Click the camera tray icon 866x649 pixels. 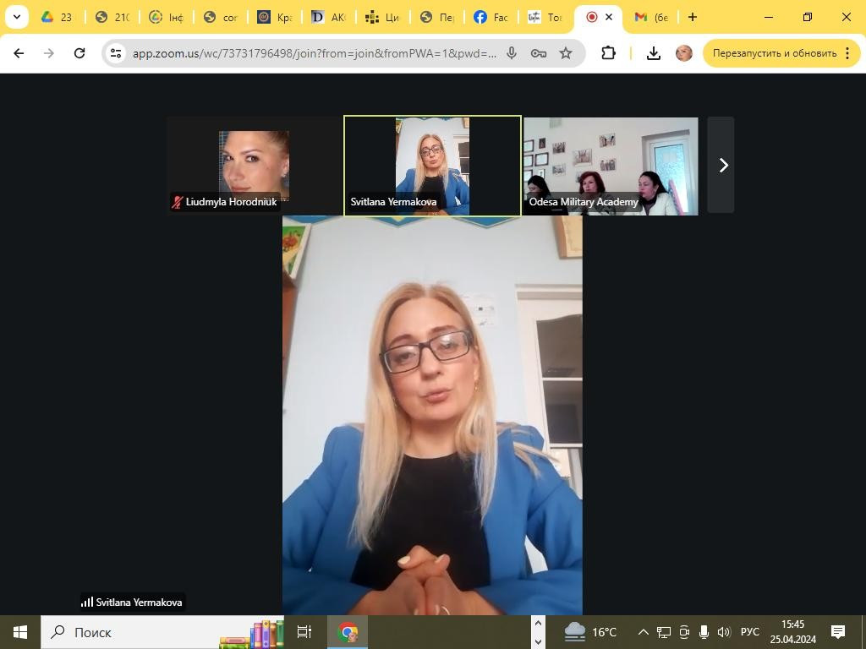pos(684,632)
